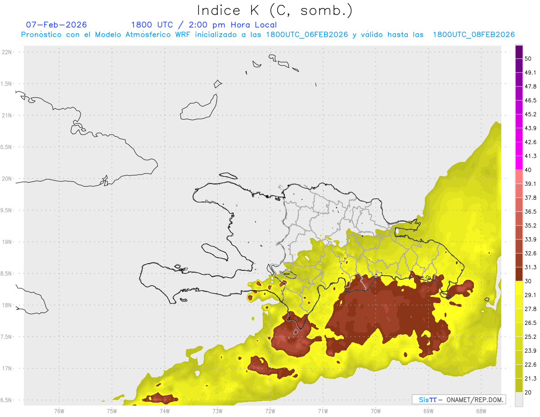
Task: Click the '19N' latitude label
Action: (8, 242)
